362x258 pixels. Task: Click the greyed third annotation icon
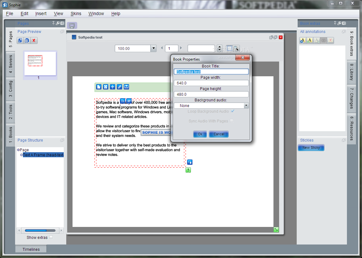(x=317, y=40)
